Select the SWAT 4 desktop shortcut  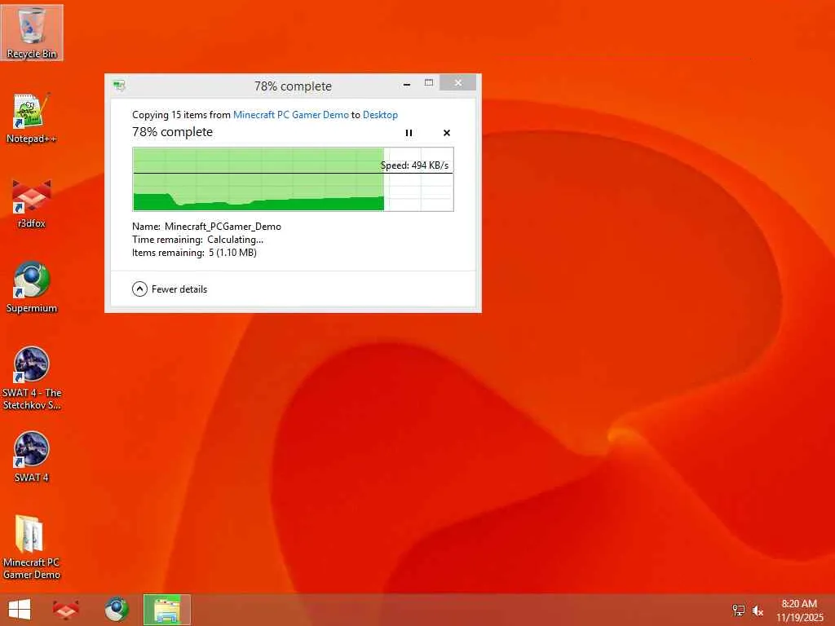click(32, 456)
